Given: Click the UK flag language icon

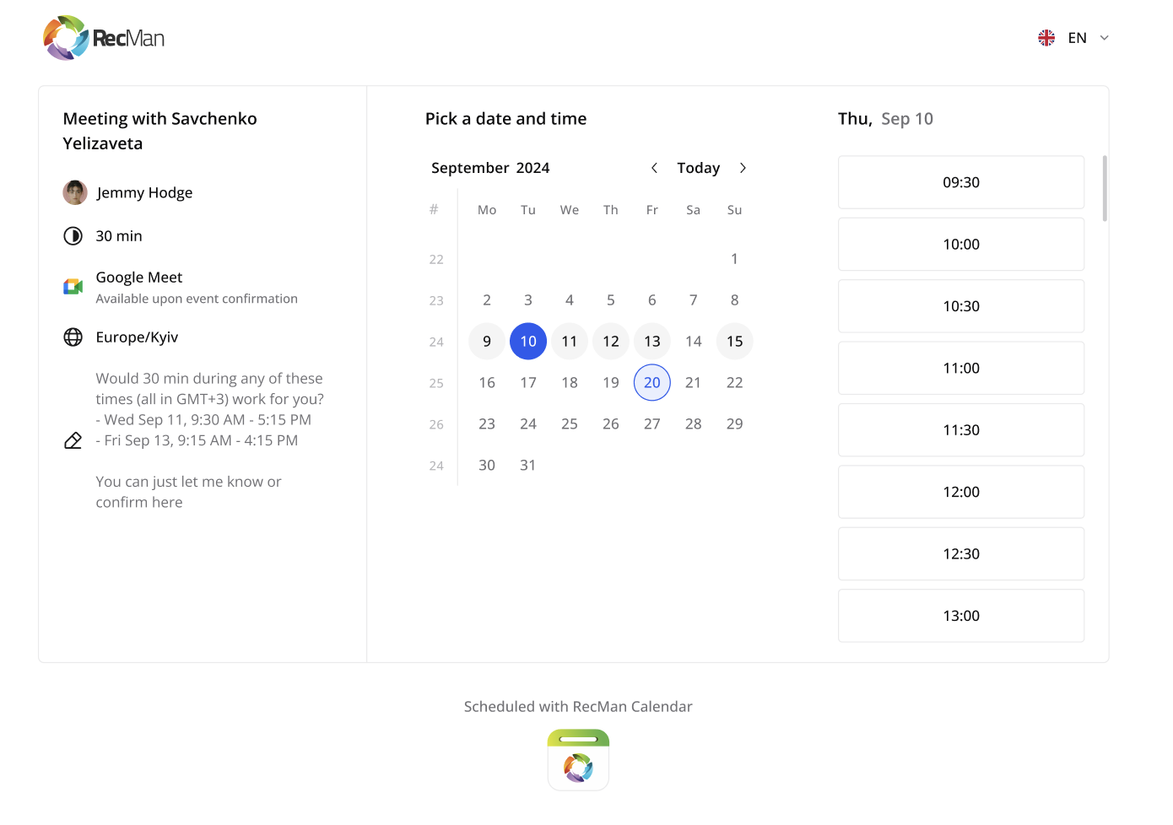Looking at the screenshot, I should point(1046,38).
